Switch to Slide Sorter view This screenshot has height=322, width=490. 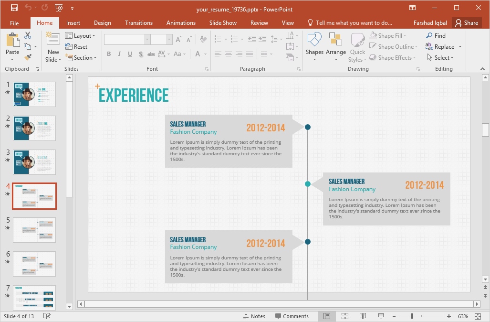coord(345,316)
